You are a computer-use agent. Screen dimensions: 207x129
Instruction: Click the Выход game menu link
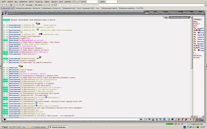tap(196, 12)
